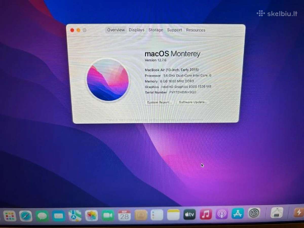Click the Software Update... button
The image size is (304, 228).
tap(193, 102)
